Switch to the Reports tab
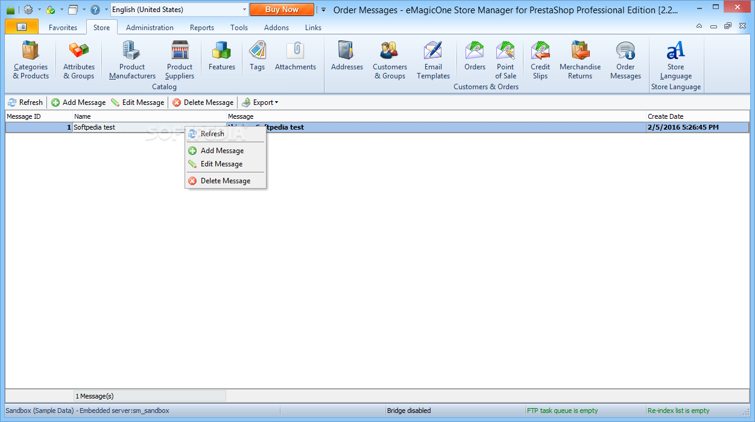The height and width of the screenshot is (422, 755). coord(202,28)
